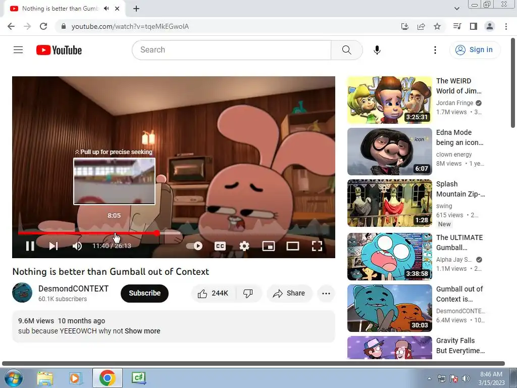Toggle closed captions (CC)
Screen dimensions: 517x388
point(220,246)
